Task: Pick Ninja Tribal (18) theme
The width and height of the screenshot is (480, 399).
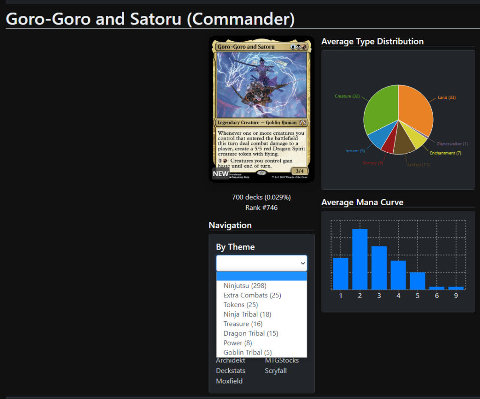Action: [247, 314]
